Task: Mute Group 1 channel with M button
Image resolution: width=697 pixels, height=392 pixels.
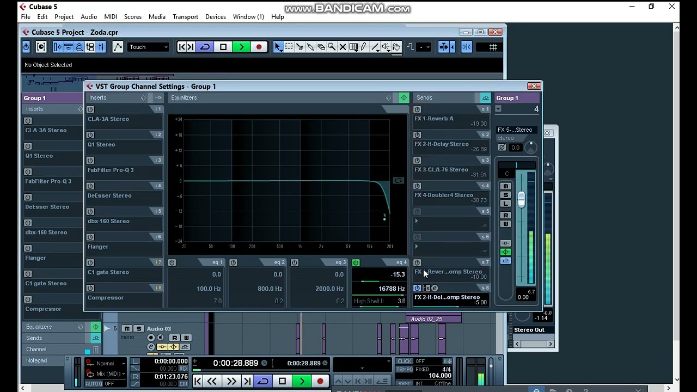Action: 506,186
